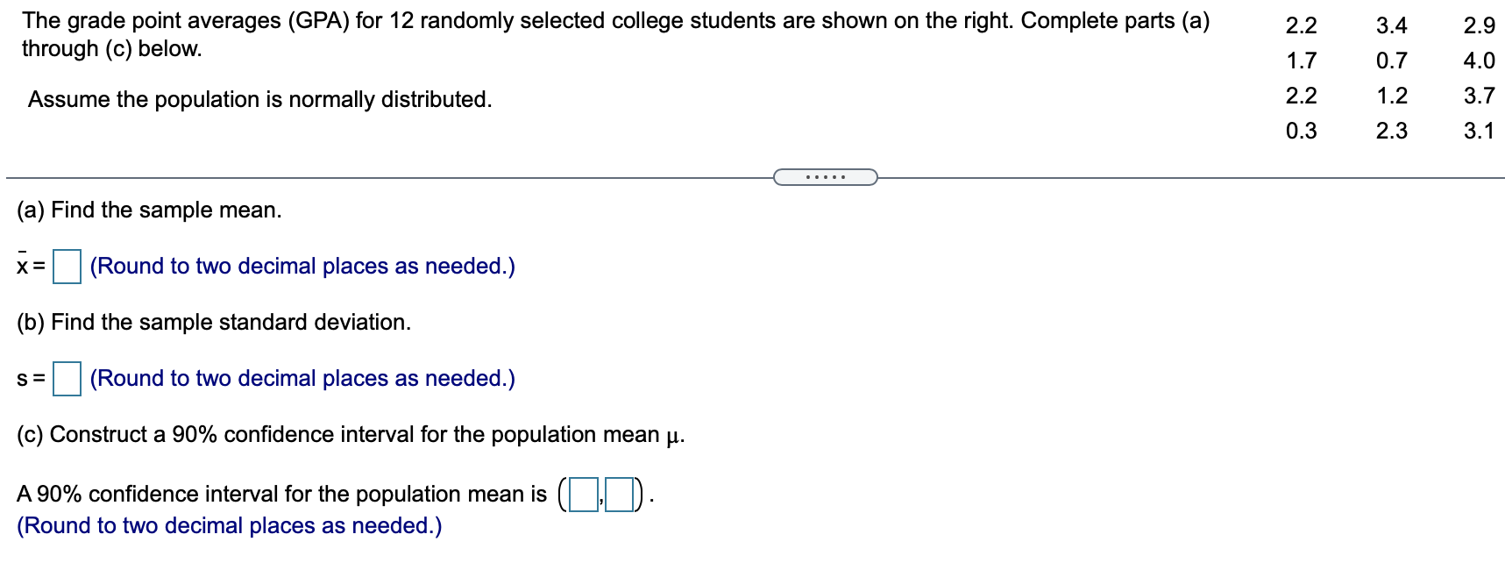Viewport: 1505px width, 570px height.
Task: Click the confidence interval lower bound box
Action: 584,495
